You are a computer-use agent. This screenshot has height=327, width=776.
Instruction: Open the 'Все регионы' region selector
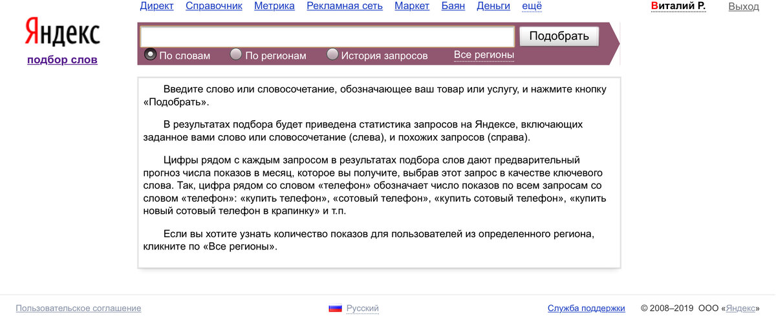(484, 55)
